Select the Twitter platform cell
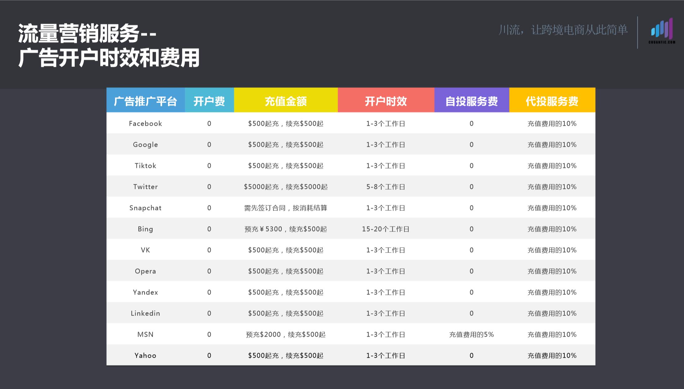This screenshot has height=389, width=684. pos(145,187)
